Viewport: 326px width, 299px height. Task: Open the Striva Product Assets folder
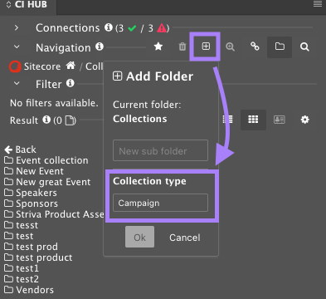tap(54, 214)
